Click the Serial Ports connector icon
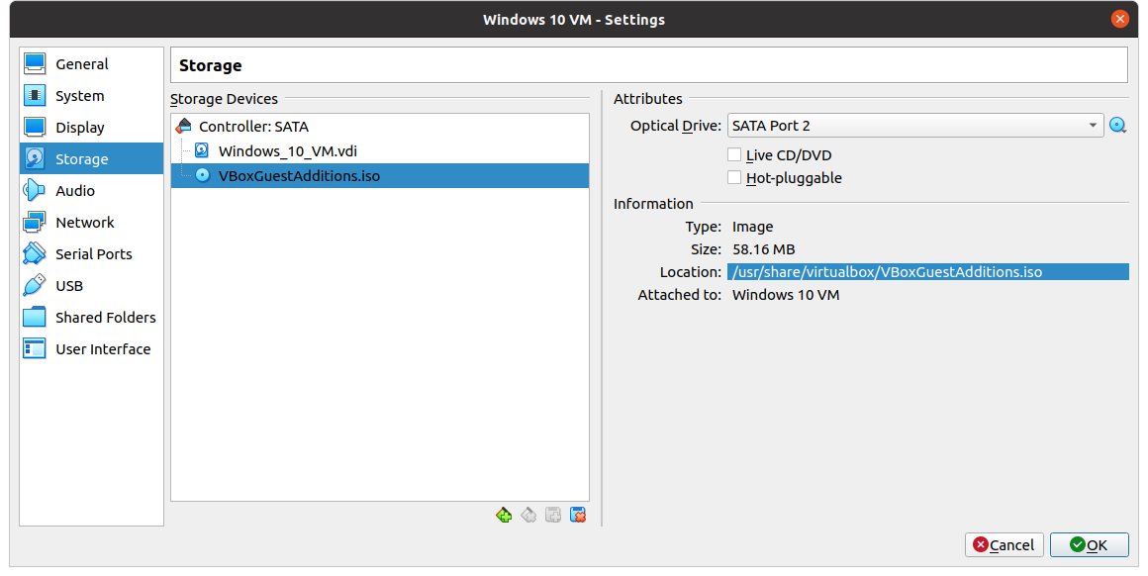 click(x=35, y=254)
